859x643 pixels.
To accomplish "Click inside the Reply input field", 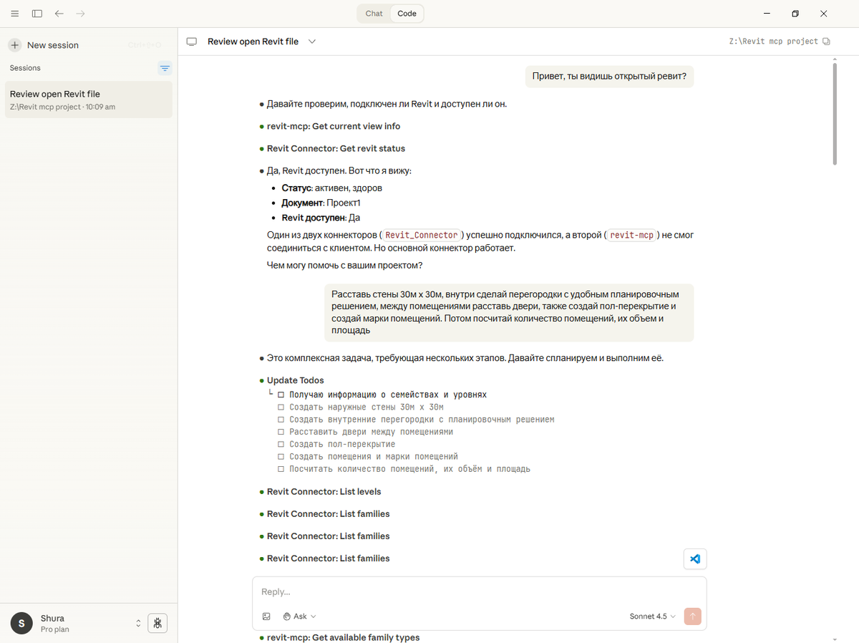I will click(479, 592).
